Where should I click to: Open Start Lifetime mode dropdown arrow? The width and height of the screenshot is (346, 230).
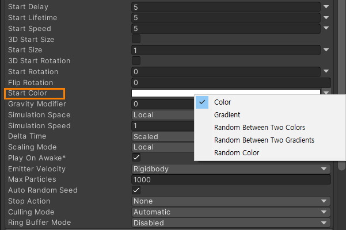point(326,17)
